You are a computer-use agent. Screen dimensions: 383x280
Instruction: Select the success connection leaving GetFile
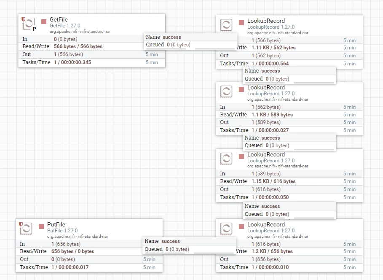point(190,41)
